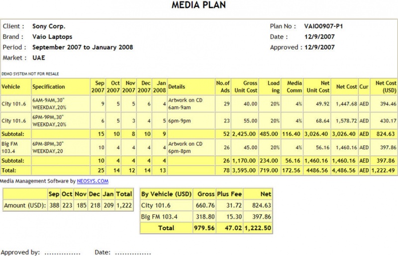The height and width of the screenshot is (256, 398).
Task: Click the By Vehicle (USD) header
Action: [166, 194]
